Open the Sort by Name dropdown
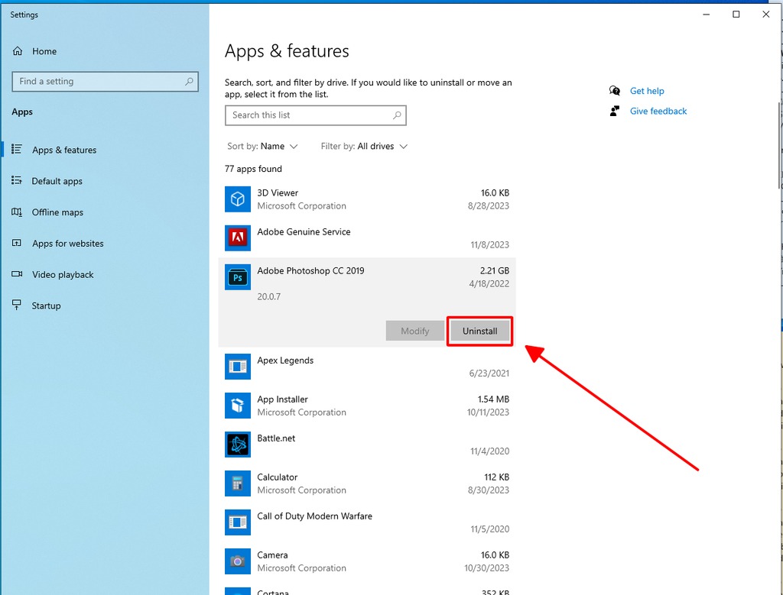The height and width of the screenshot is (595, 783). [x=263, y=146]
